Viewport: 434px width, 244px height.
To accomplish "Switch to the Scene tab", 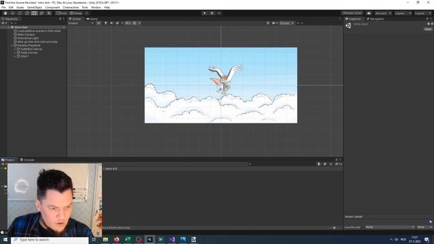I will pos(75,19).
